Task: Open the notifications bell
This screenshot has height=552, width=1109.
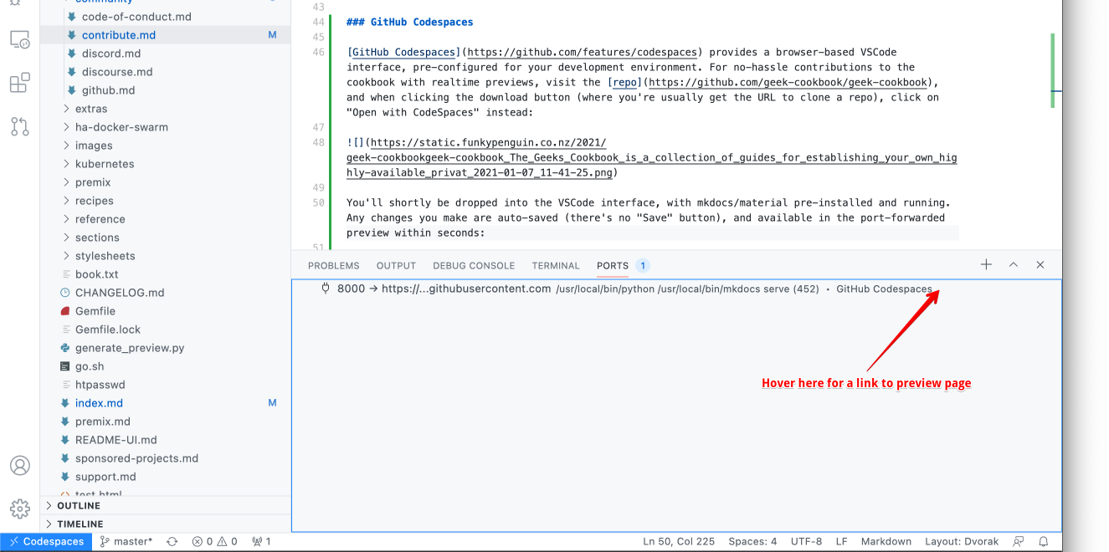Action: (x=1044, y=542)
